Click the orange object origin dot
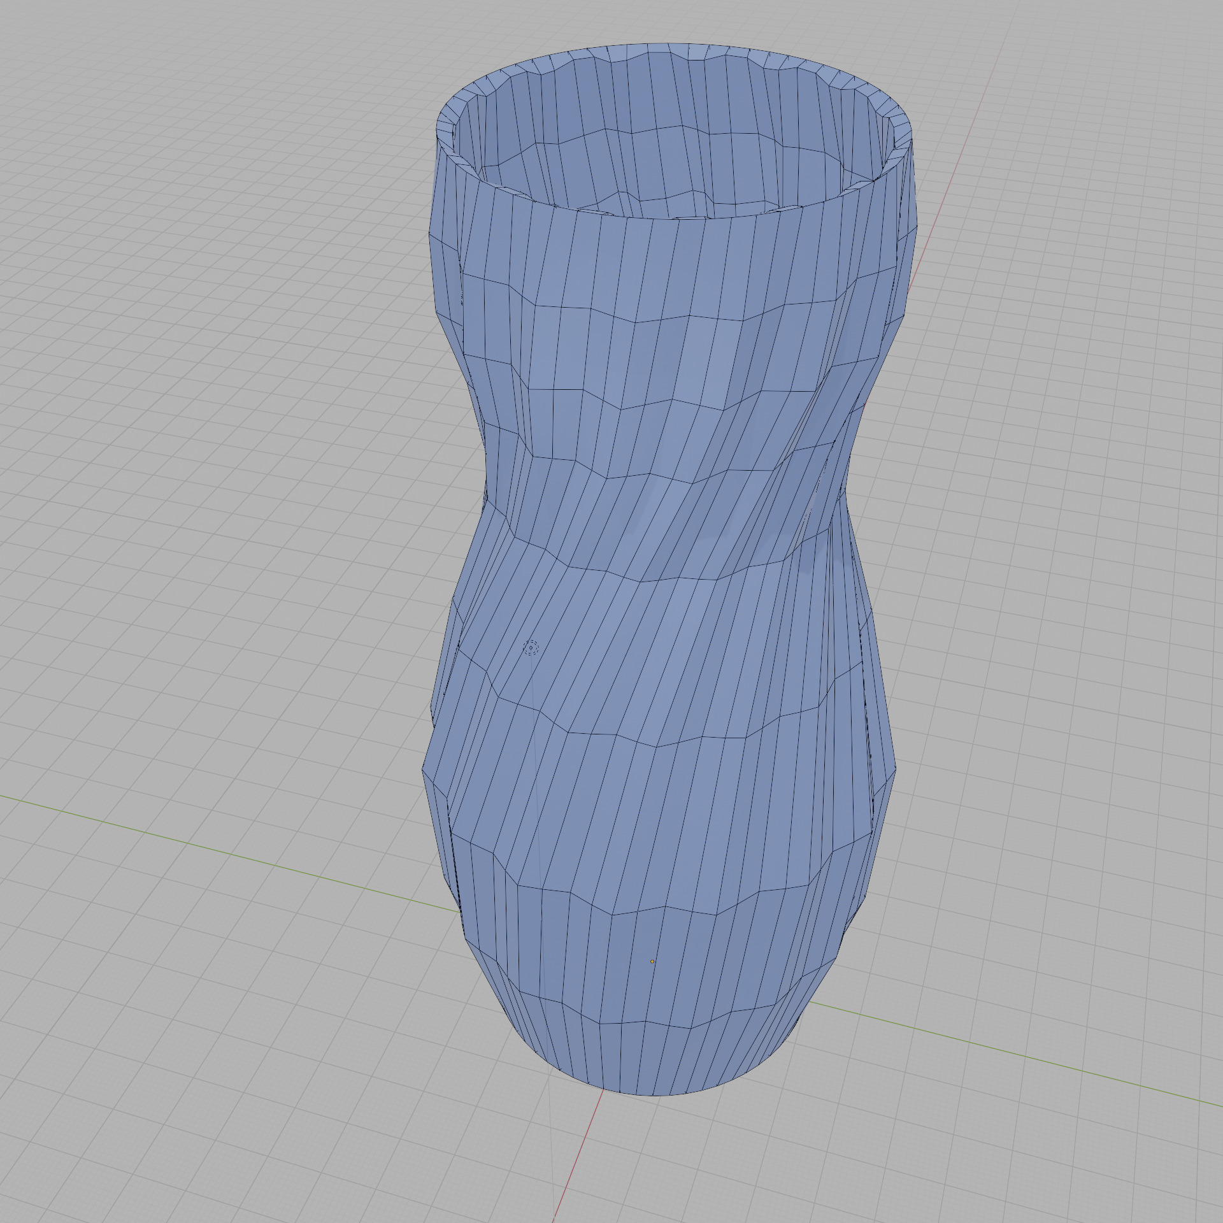Image resolution: width=1223 pixels, height=1223 pixels. [x=652, y=961]
